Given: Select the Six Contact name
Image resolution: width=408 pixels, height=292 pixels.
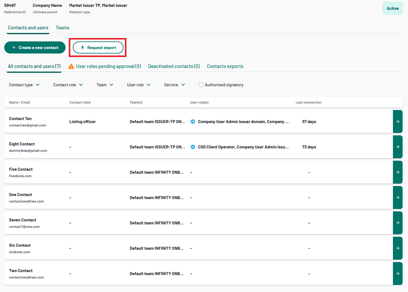Looking at the screenshot, I should (20, 246).
